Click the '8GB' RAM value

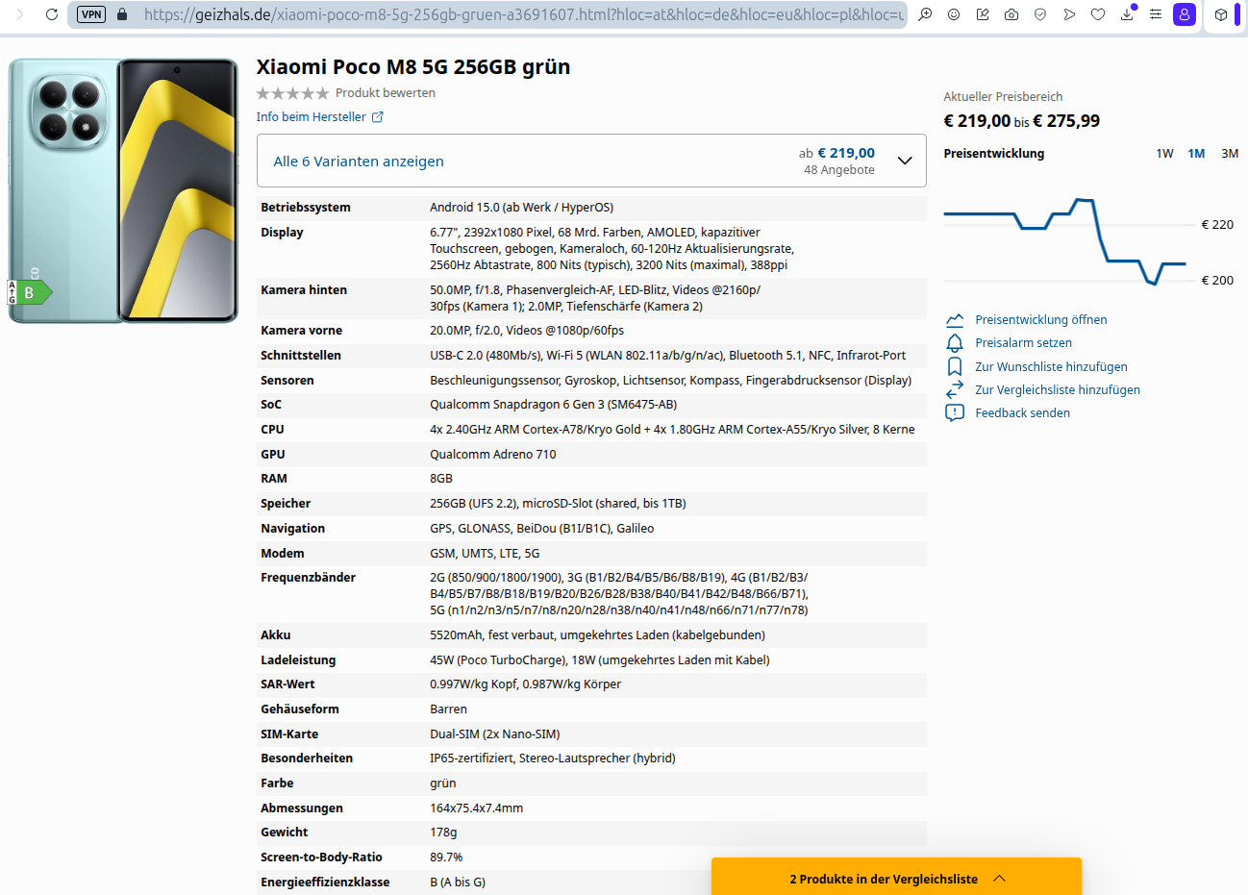[x=441, y=479]
